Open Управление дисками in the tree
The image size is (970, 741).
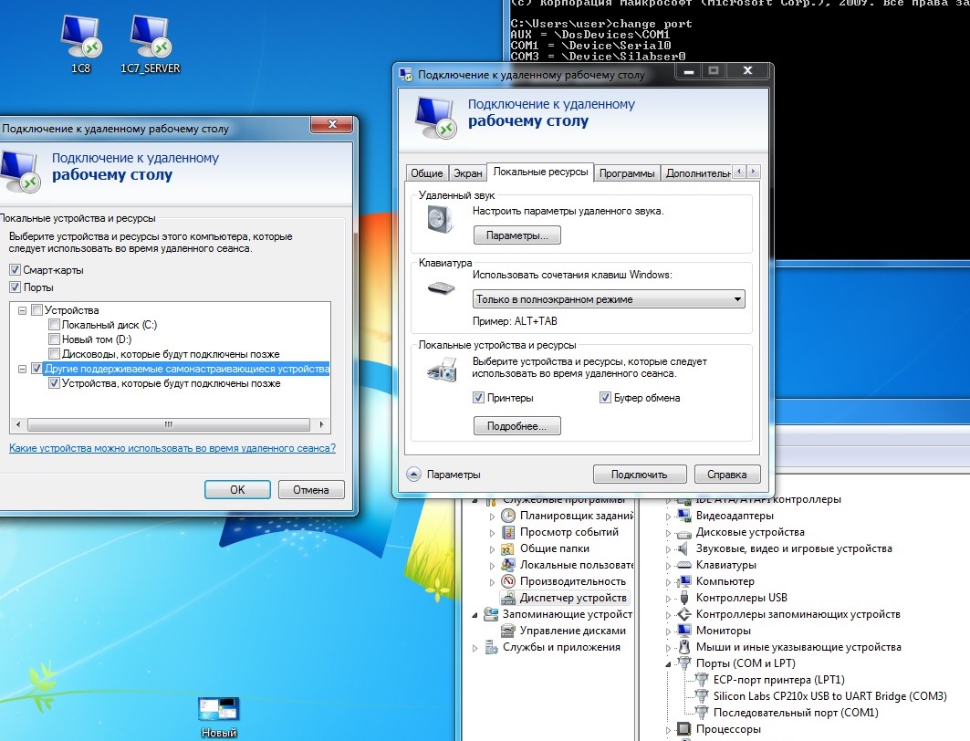[x=573, y=631]
